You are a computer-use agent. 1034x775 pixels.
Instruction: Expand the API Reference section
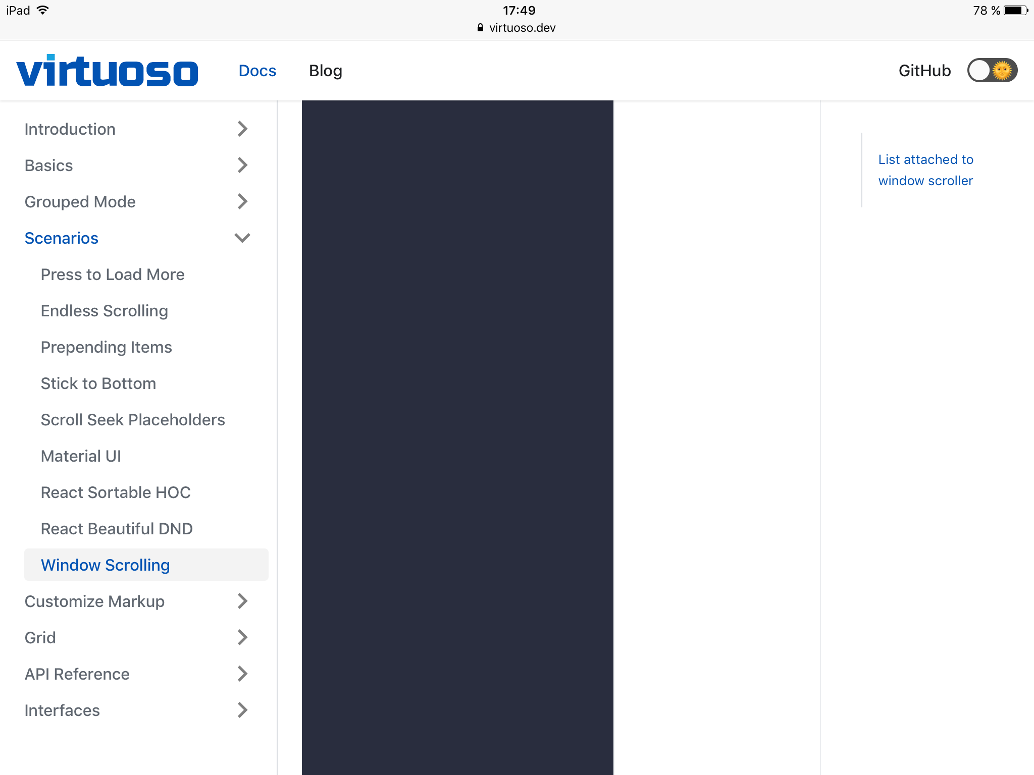point(77,674)
